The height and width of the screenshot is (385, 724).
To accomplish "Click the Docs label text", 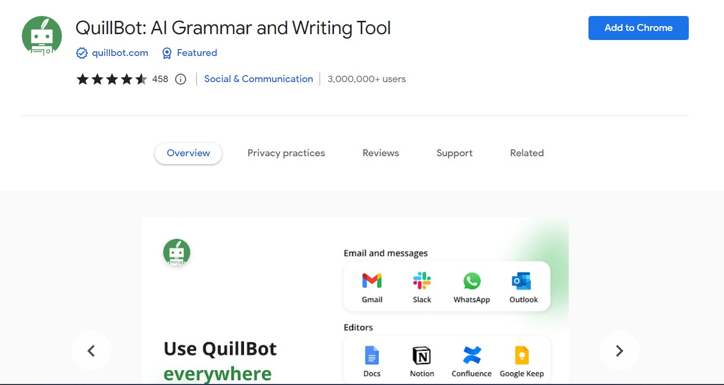I will (x=372, y=374).
